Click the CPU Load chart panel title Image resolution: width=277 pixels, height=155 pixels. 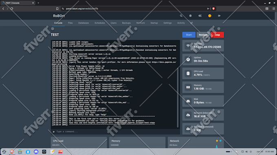[58, 141]
